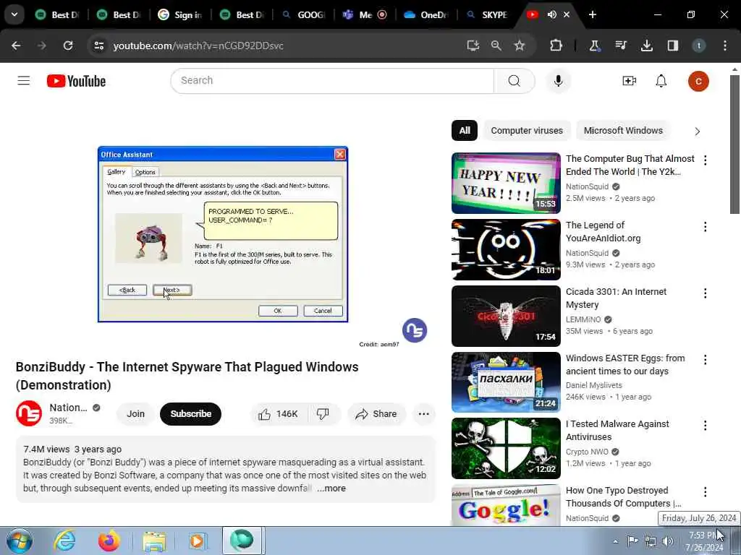
Task: Go back in the browser
Action: coord(16,46)
